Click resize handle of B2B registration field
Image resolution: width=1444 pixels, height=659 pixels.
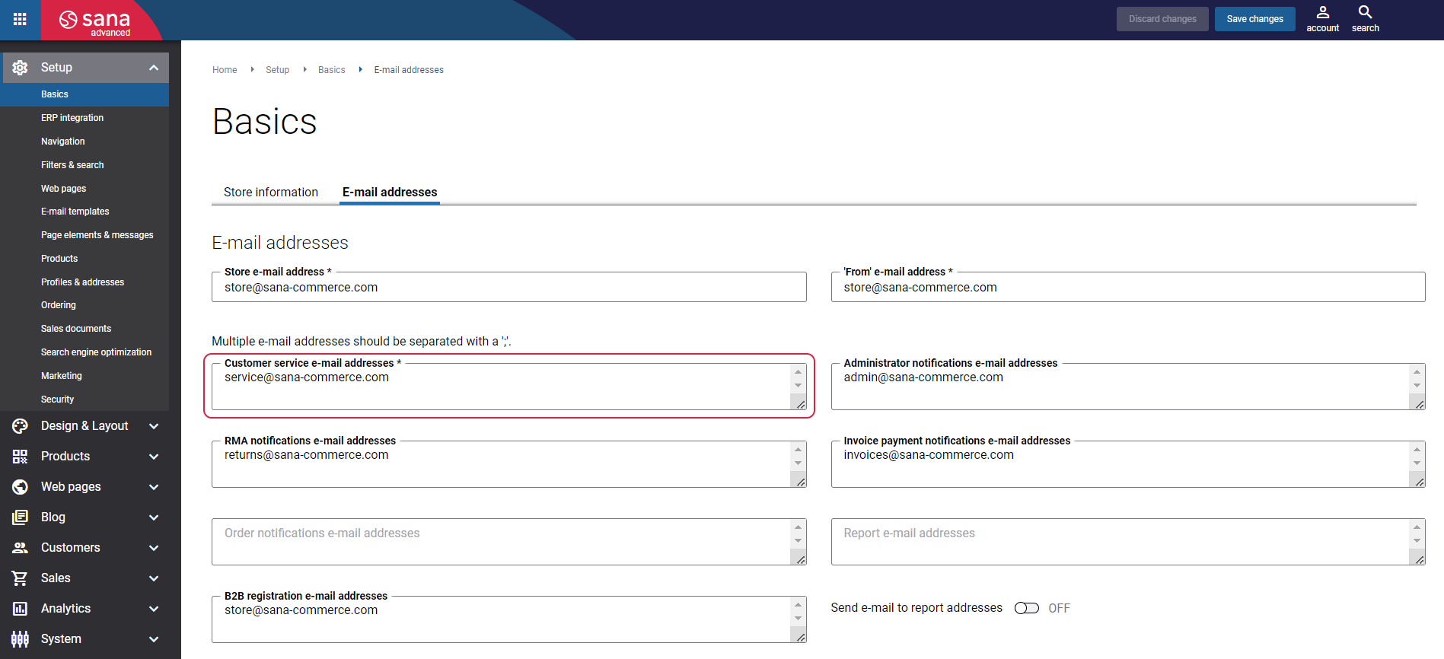click(x=801, y=638)
